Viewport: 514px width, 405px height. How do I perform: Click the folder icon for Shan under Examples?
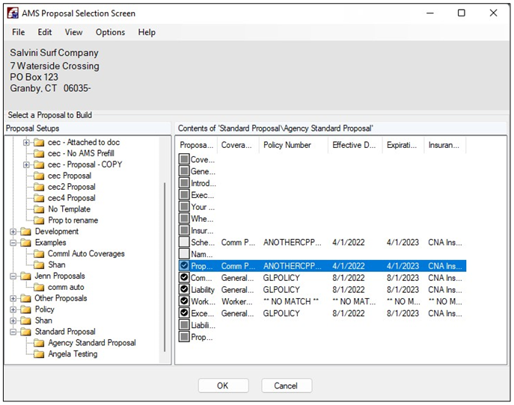tap(39, 265)
